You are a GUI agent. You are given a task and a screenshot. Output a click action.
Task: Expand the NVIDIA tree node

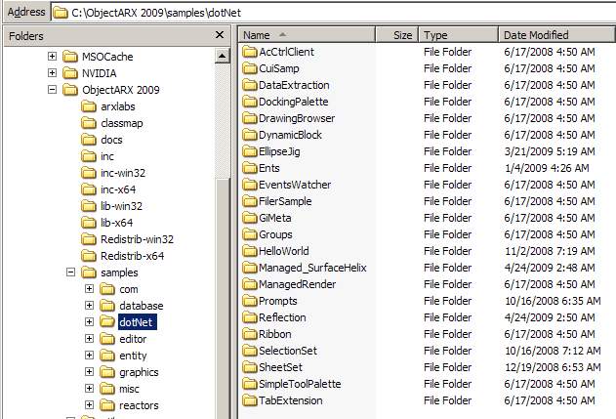coord(52,72)
